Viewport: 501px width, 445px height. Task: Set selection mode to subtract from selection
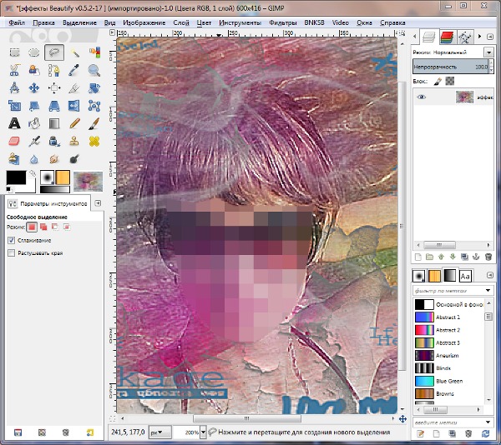click(55, 227)
